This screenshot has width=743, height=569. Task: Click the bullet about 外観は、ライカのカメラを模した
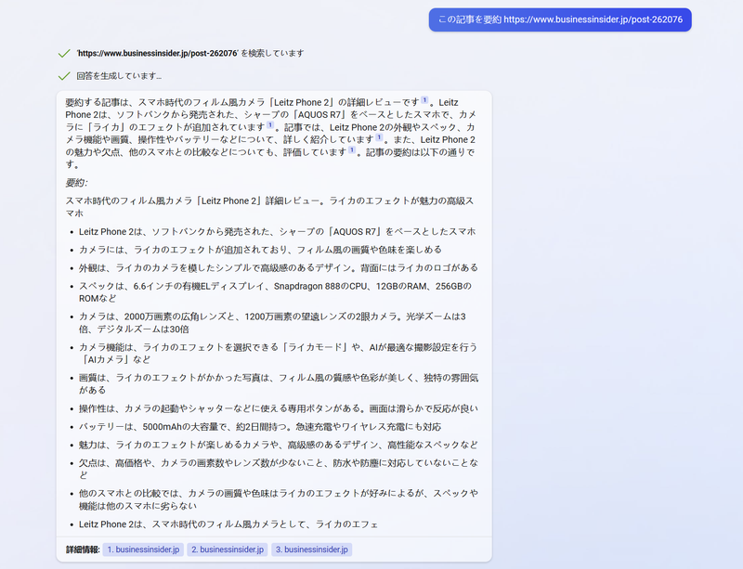[x=279, y=268]
